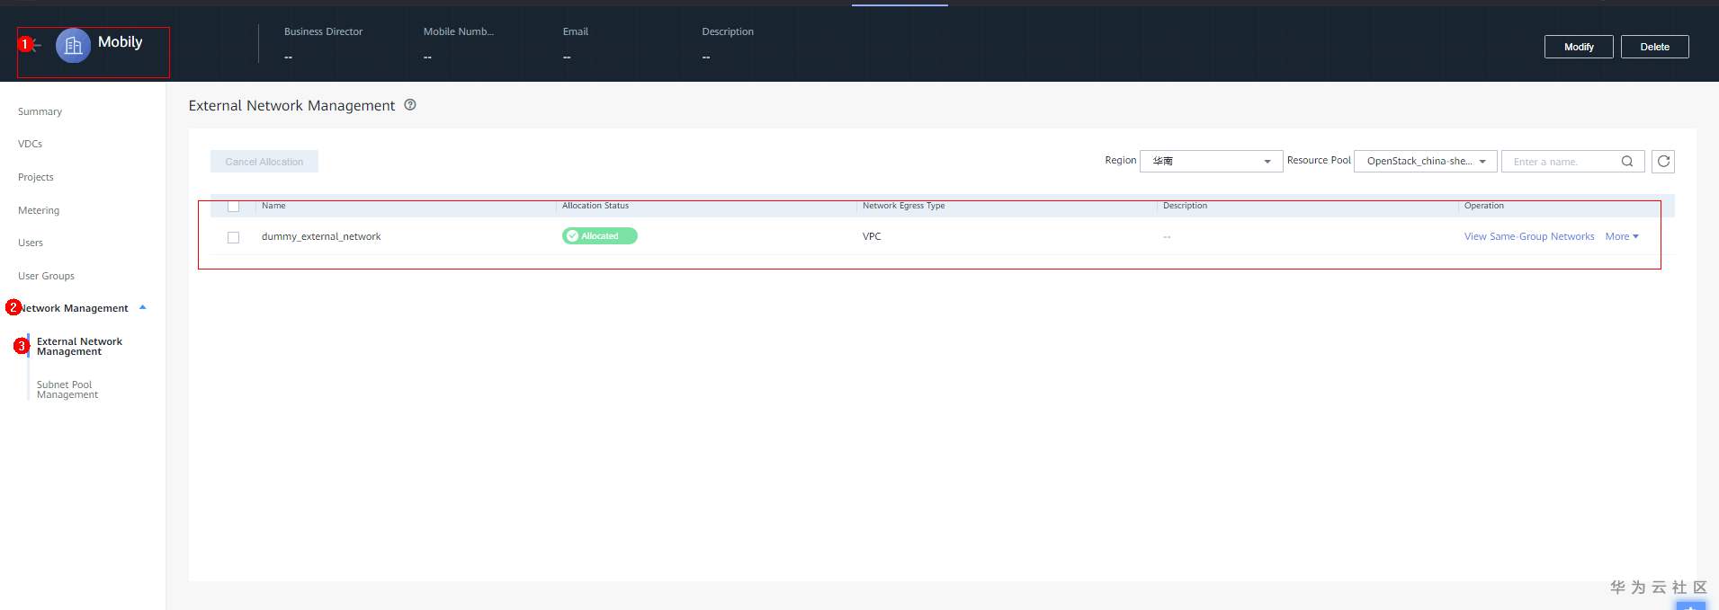The height and width of the screenshot is (610, 1719).
Task: Click the VPC egress type cell
Action: pyautogui.click(x=872, y=236)
